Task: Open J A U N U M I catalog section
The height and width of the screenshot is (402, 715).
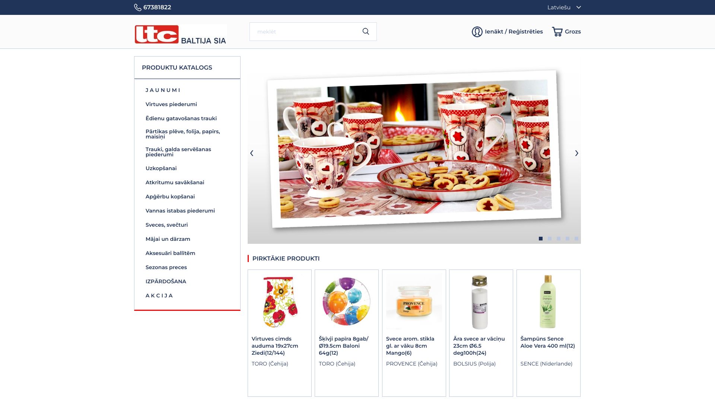Action: coord(163,90)
